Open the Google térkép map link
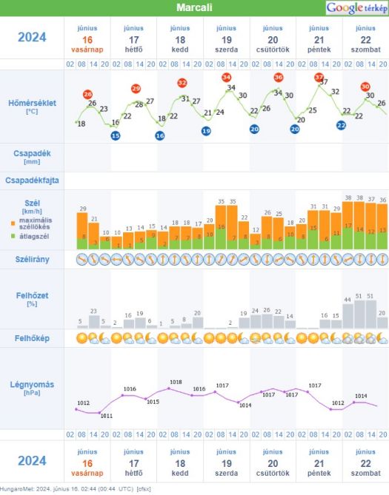389x495 pixels. 356,7
